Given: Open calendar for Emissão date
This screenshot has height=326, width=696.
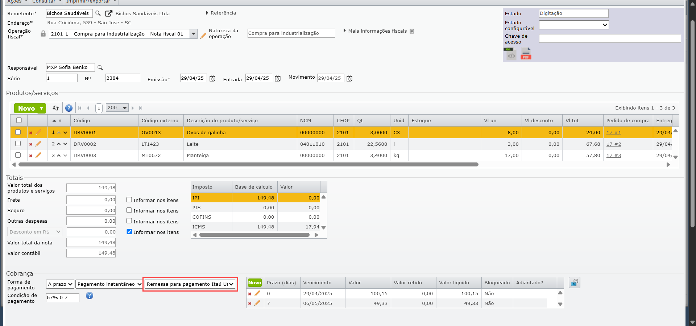Looking at the screenshot, I should coord(213,79).
